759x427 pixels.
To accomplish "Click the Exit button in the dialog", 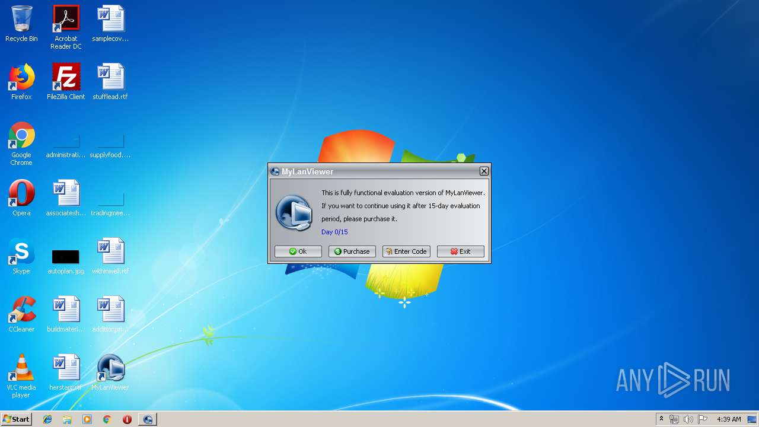I will click(460, 251).
